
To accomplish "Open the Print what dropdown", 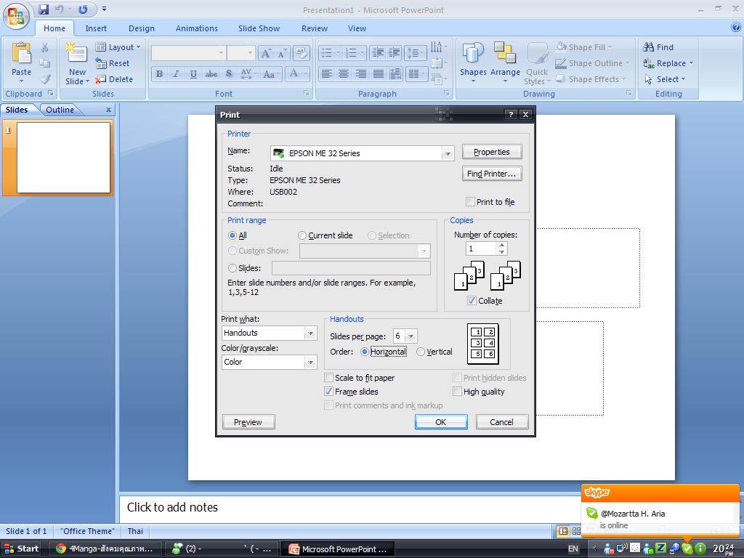I will 310,333.
